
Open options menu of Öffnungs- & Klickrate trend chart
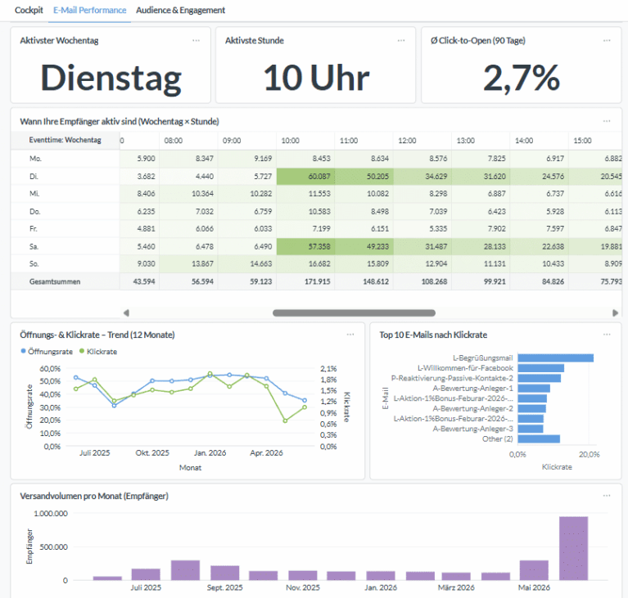(350, 335)
